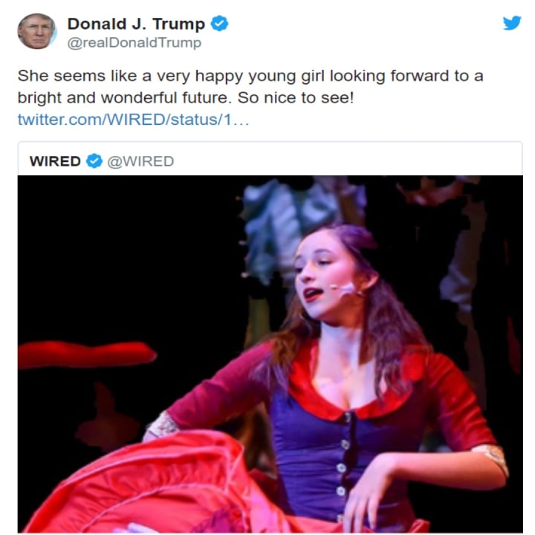Viewport: 535px width, 535px height.
Task: Open the quoted tweet stage photo
Action: coord(270,354)
